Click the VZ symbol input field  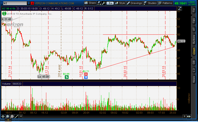tap(15, 3)
